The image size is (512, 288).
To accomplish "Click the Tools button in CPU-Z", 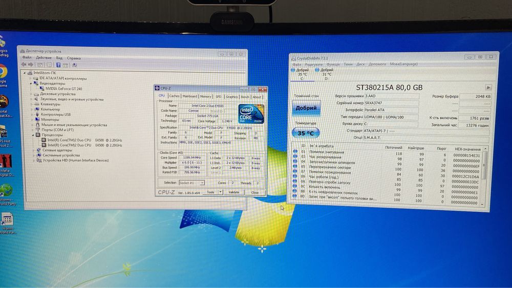I will click(210, 192).
